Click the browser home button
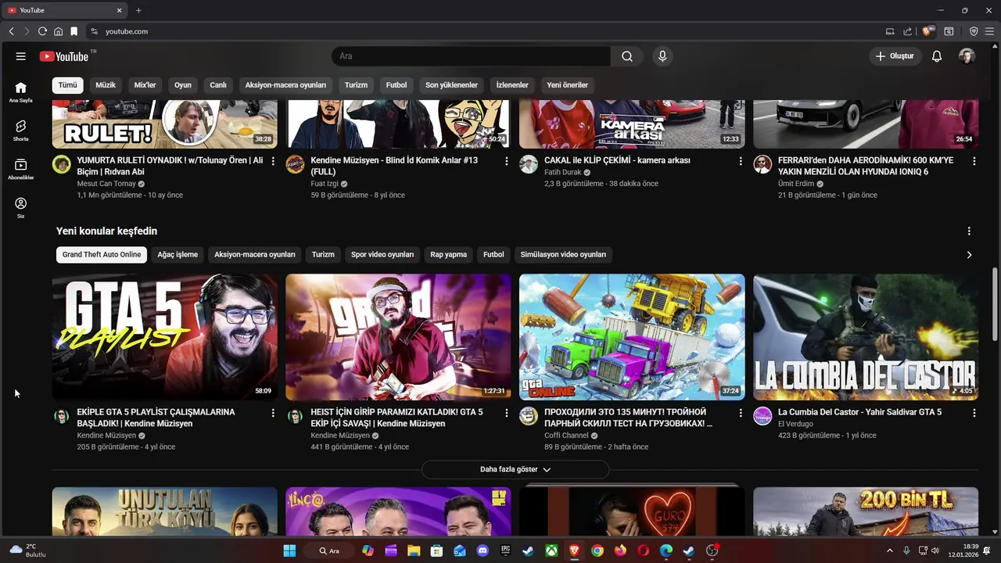This screenshot has width=1001, height=563. click(x=58, y=31)
